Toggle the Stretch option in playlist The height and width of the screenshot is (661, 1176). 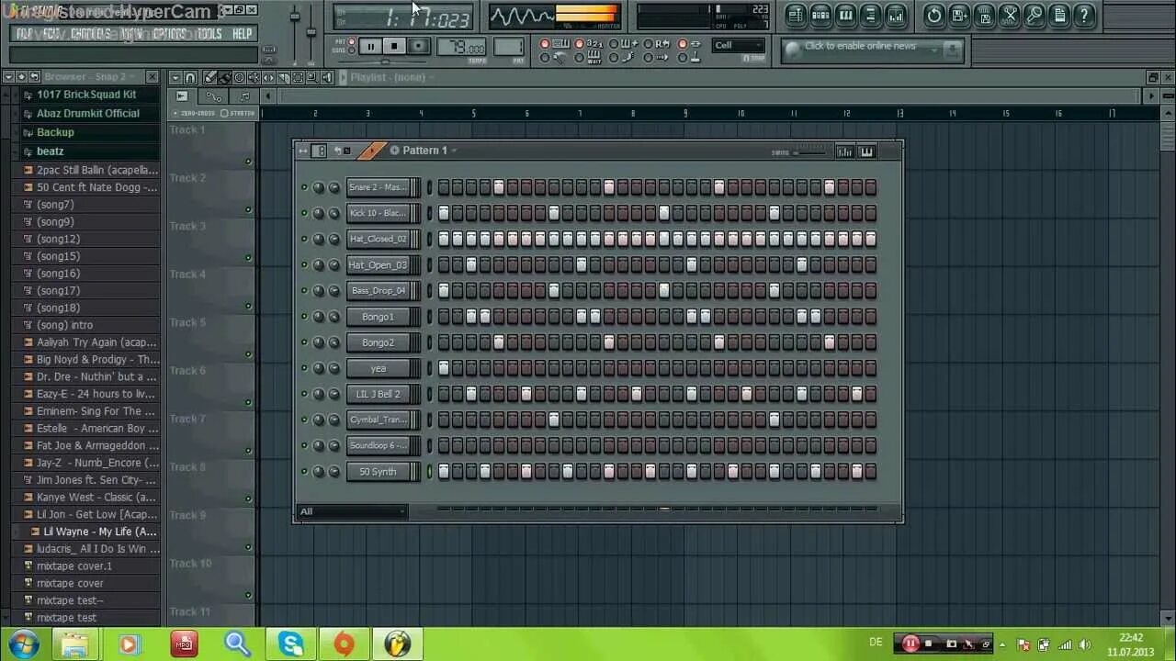click(238, 113)
